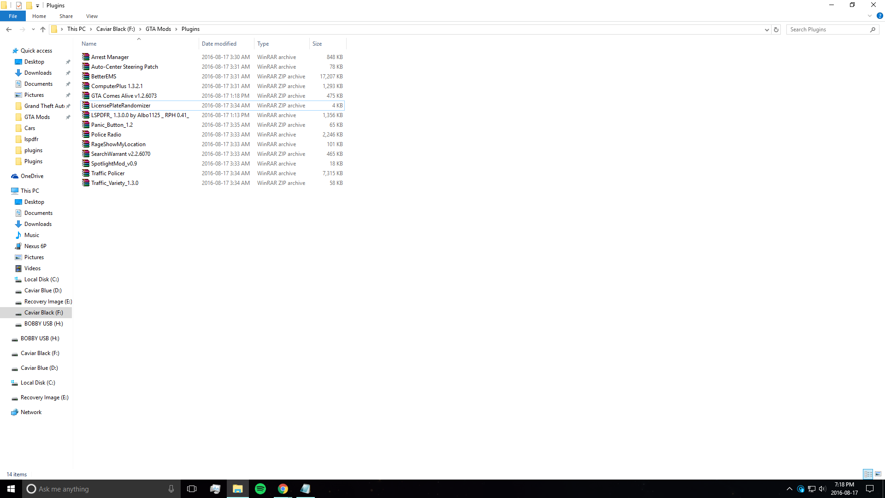Open the File menu

[13, 16]
